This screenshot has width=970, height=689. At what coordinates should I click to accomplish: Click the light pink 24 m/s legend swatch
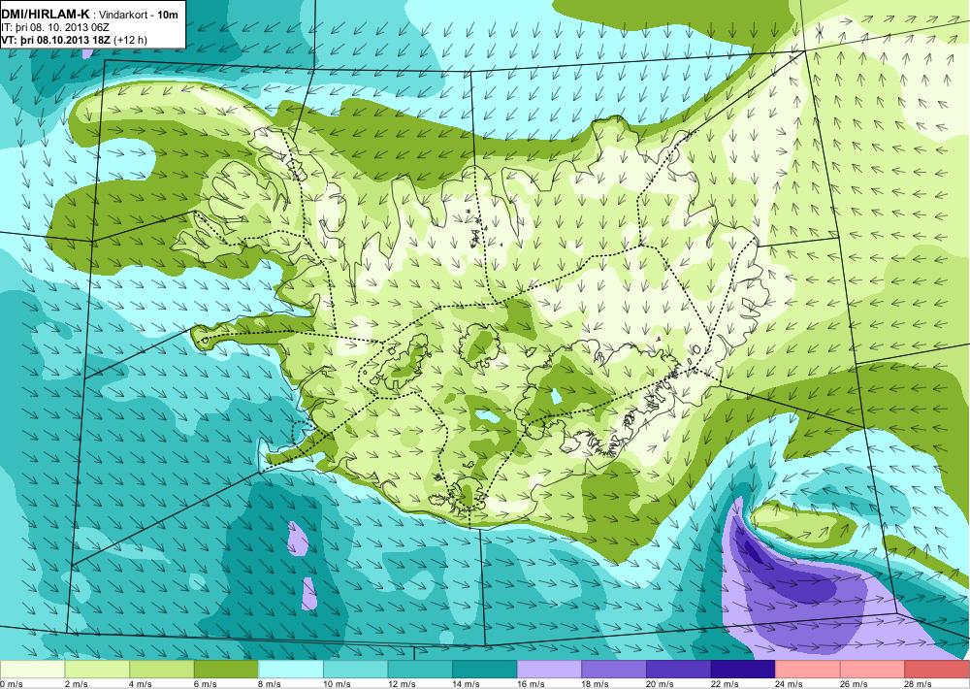click(x=808, y=670)
